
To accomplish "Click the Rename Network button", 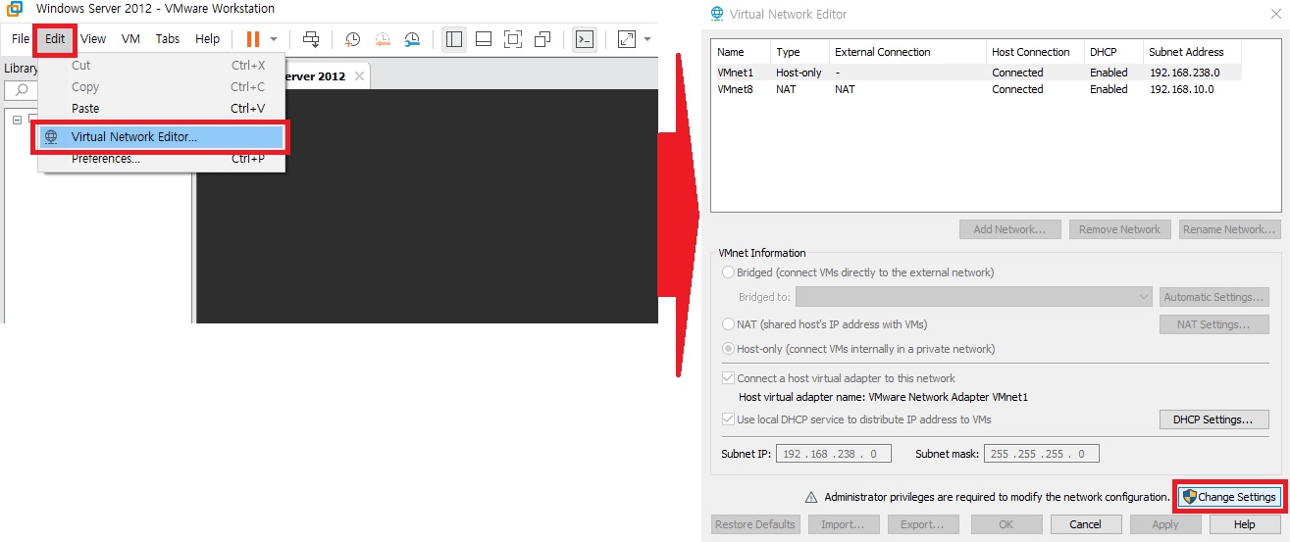I will (1229, 229).
